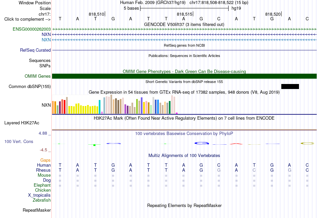Click the Zebrafish species row label

42,200
